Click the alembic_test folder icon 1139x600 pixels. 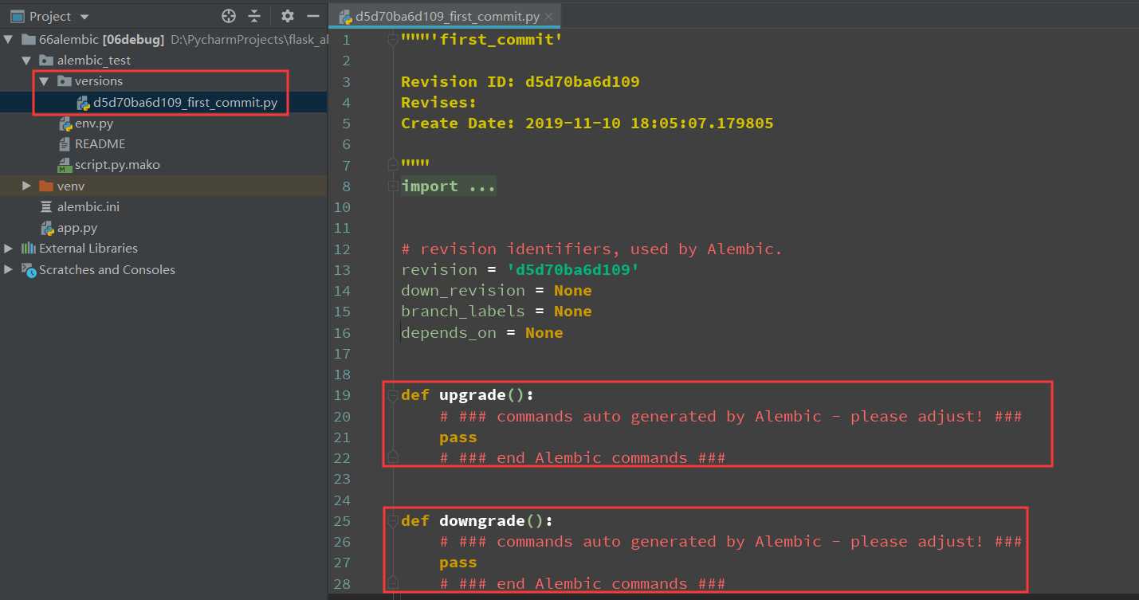(47, 60)
